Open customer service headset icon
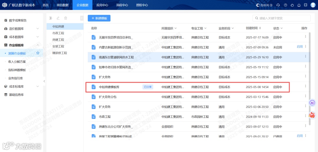The width and height of the screenshot is (318, 152). click(x=278, y=5)
